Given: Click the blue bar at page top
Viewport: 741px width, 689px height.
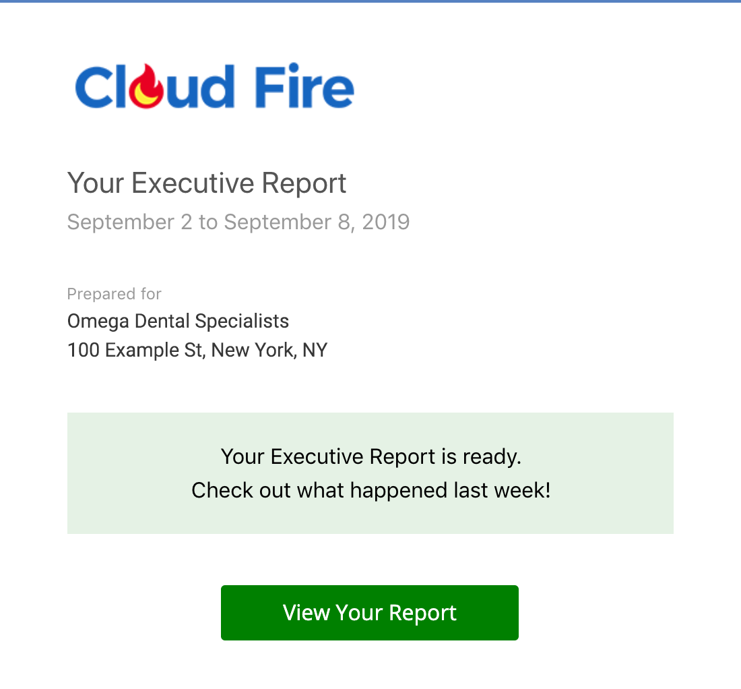Looking at the screenshot, I should point(370,1).
